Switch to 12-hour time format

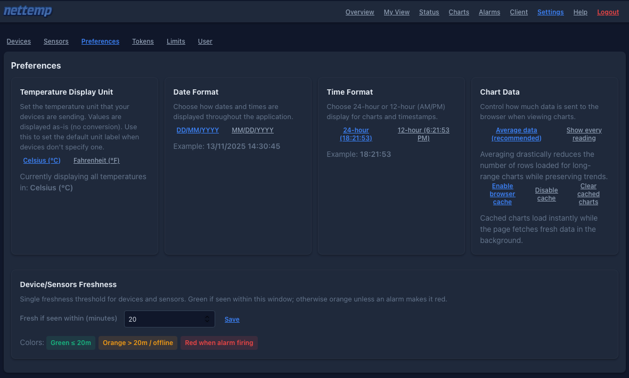coord(423,134)
